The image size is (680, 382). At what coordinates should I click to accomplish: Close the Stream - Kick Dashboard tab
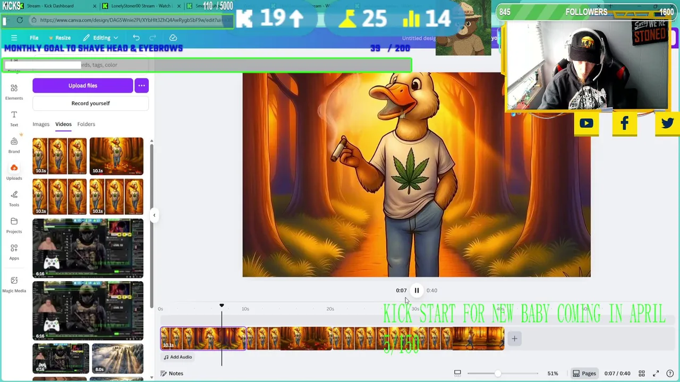click(95, 6)
